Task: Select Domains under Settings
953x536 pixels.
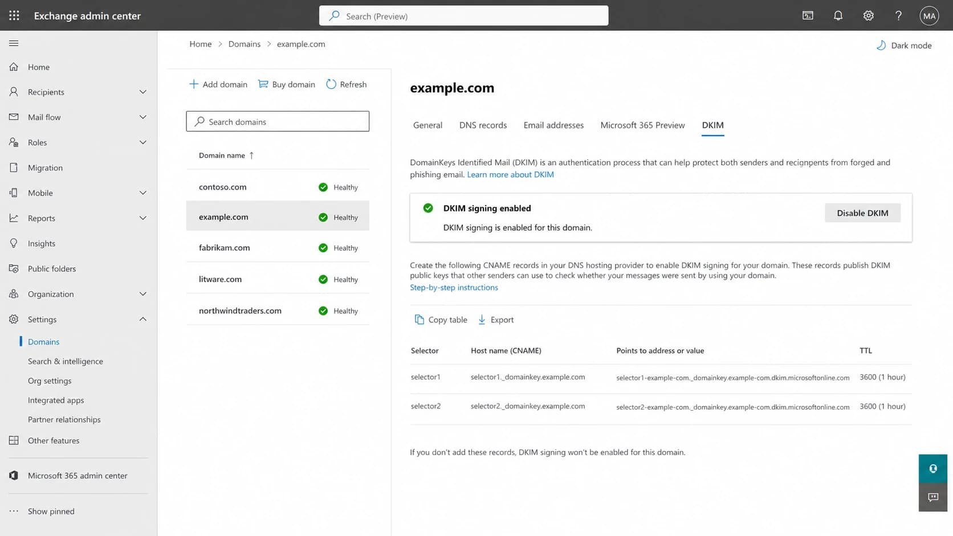Action: click(x=44, y=342)
